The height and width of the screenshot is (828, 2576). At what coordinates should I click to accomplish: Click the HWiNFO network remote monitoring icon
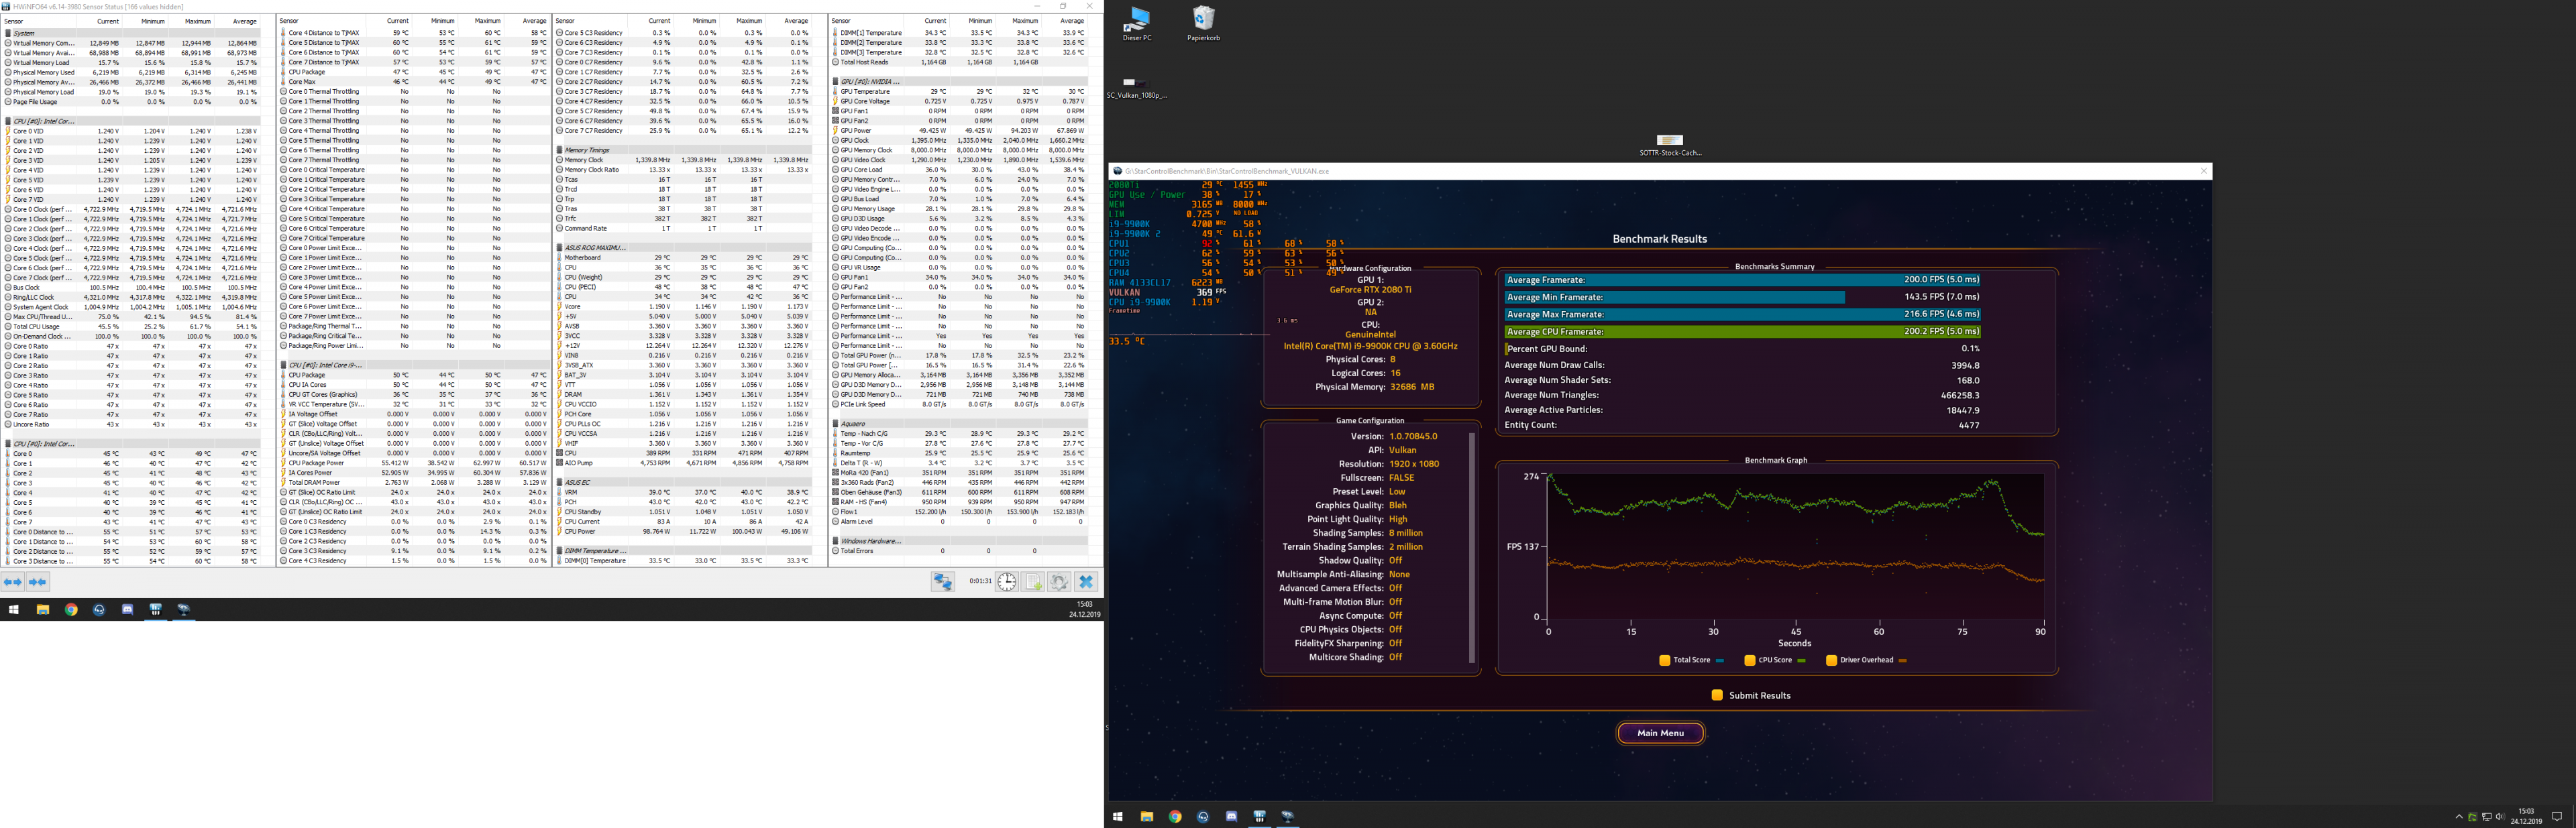(x=942, y=582)
